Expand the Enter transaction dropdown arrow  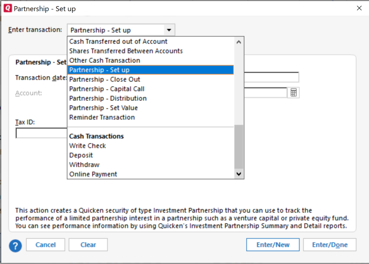click(x=169, y=30)
